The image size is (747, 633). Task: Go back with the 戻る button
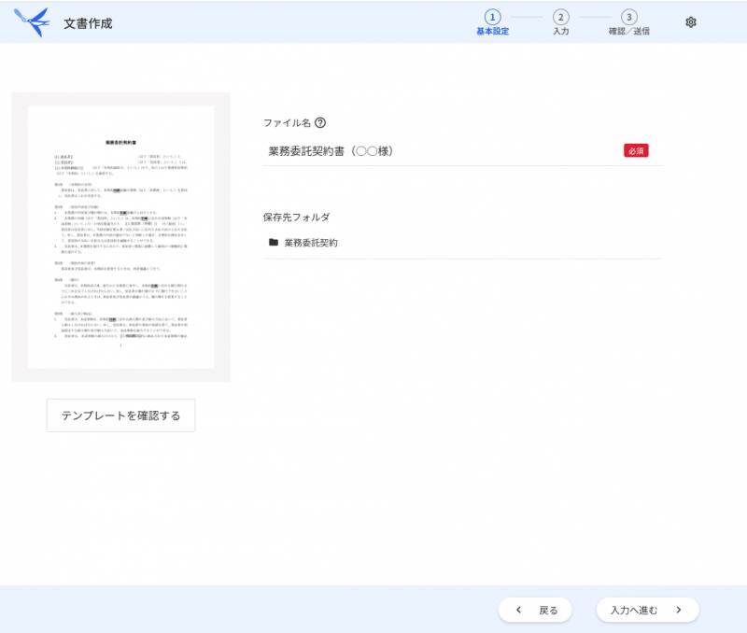pyautogui.click(x=535, y=611)
